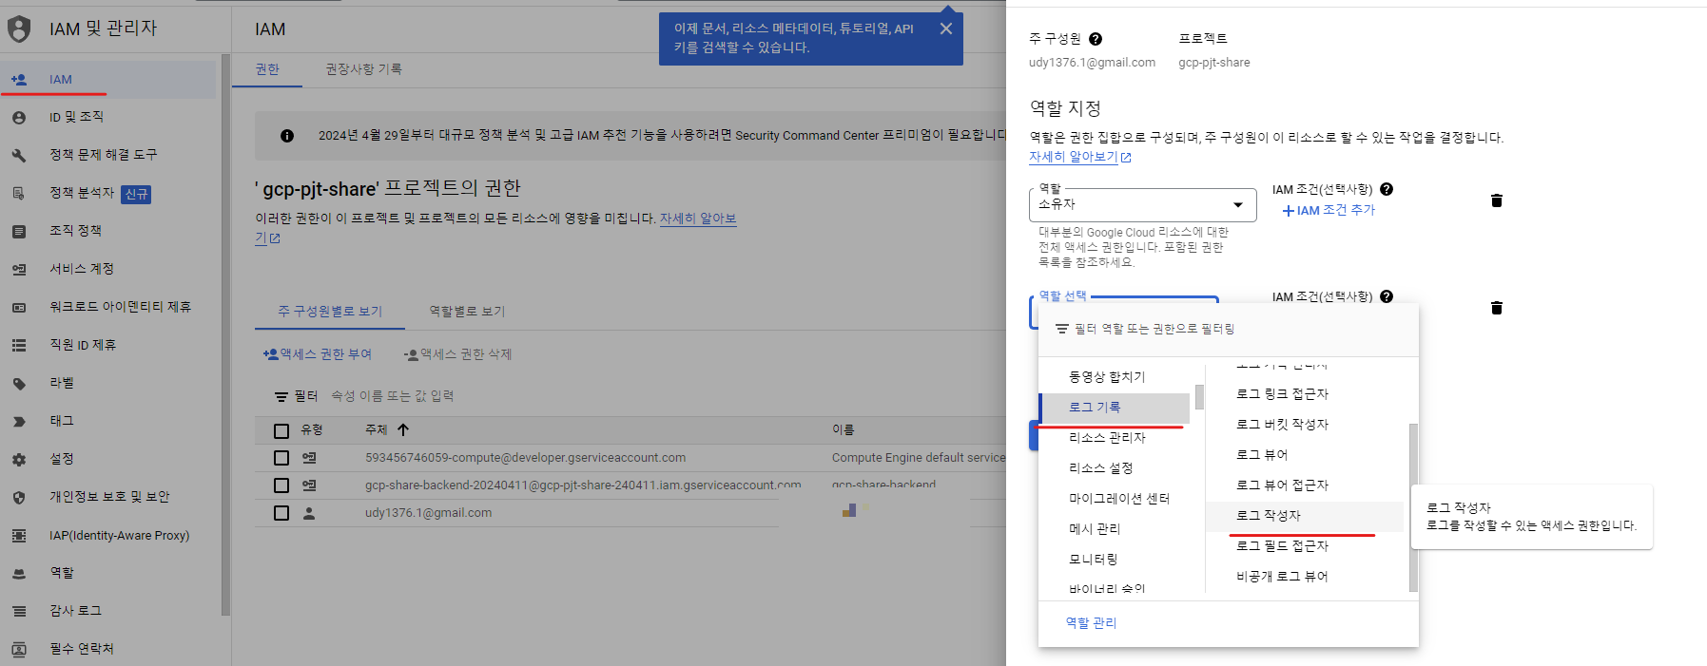Screen dimensions: 1707x666
Task: Click the info icon in the banner
Action: (287, 136)
